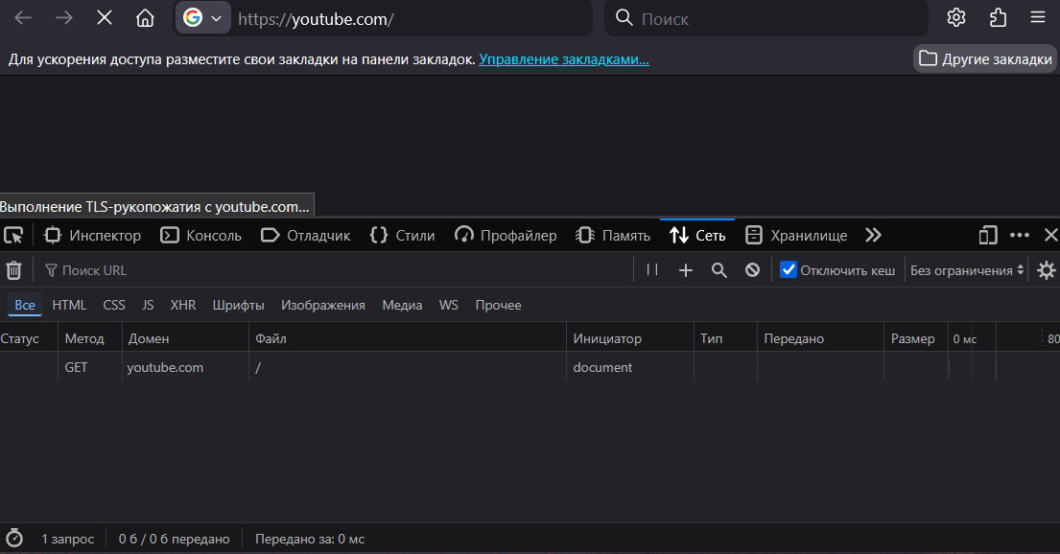Switch to the 'Консоль' tab

pyautogui.click(x=202, y=235)
